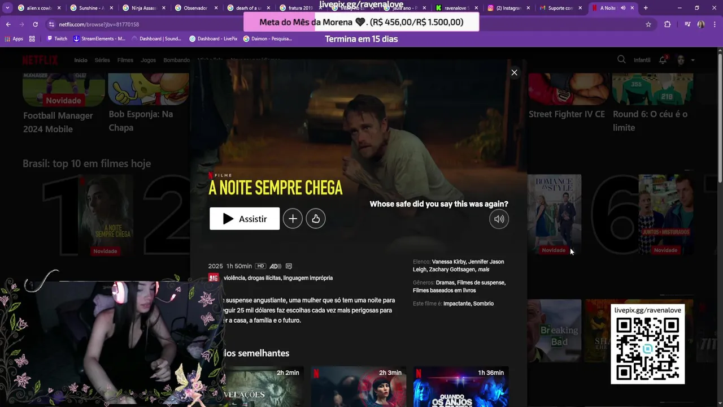
Task: Open the browser extensions puzzle icon
Action: (x=667, y=24)
